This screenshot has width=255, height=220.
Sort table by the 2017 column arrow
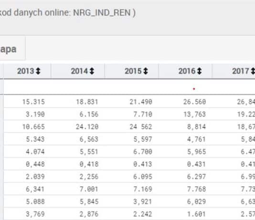pyautogui.click(x=253, y=71)
